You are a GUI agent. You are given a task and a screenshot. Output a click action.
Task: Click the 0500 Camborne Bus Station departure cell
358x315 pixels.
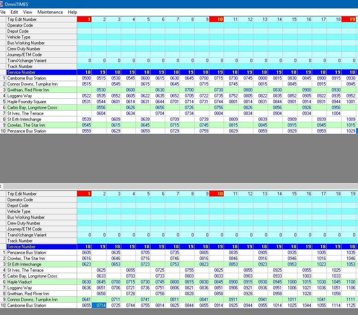84,78
